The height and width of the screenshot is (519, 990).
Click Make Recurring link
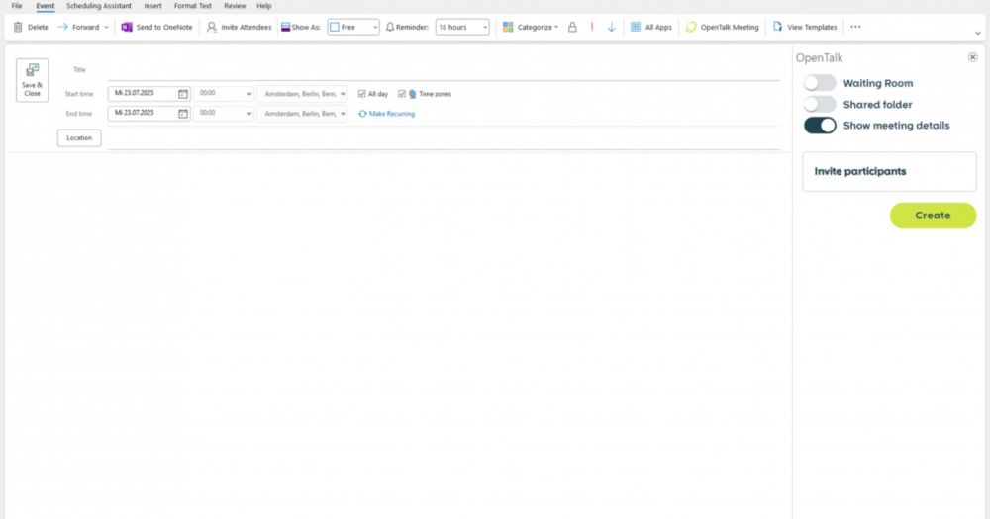(x=387, y=114)
